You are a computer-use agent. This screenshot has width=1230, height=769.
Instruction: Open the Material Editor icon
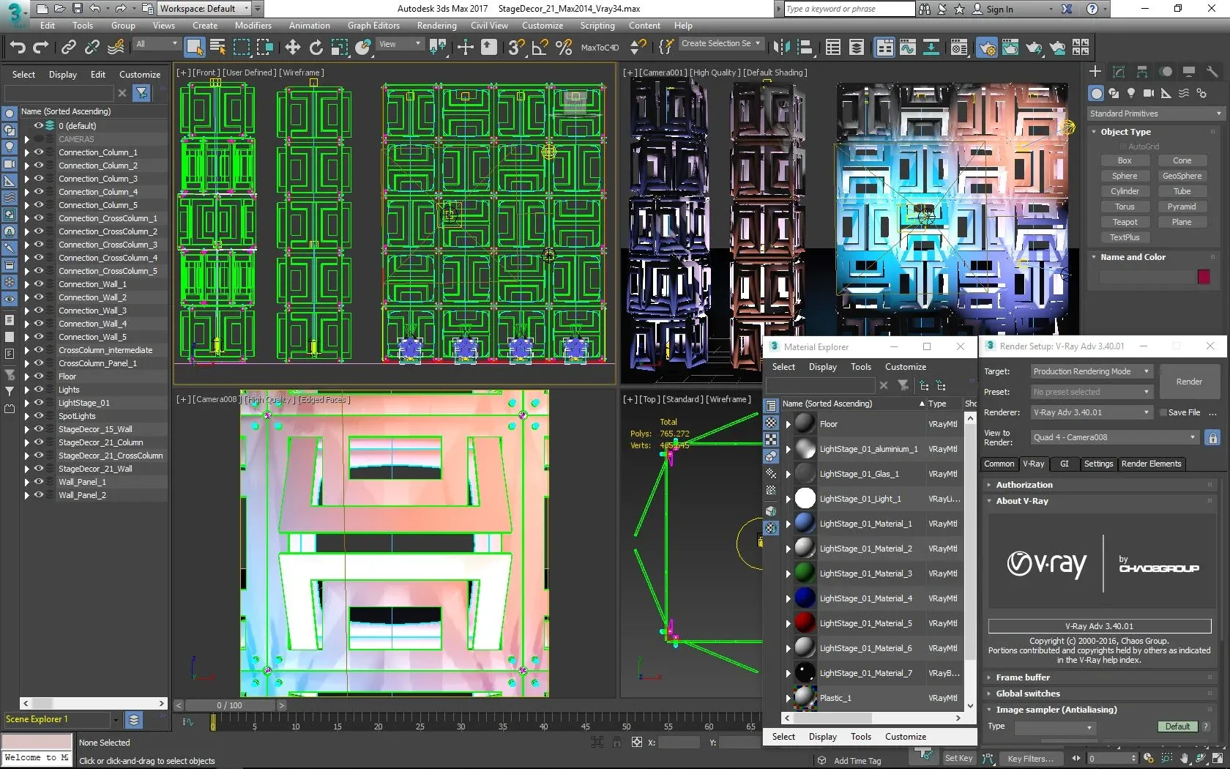coord(959,48)
